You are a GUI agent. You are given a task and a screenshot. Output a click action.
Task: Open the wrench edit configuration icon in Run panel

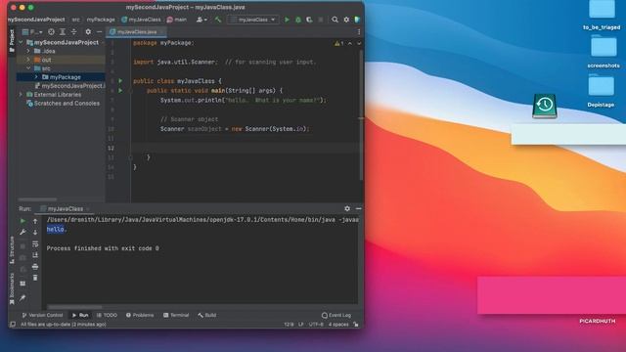click(22, 232)
